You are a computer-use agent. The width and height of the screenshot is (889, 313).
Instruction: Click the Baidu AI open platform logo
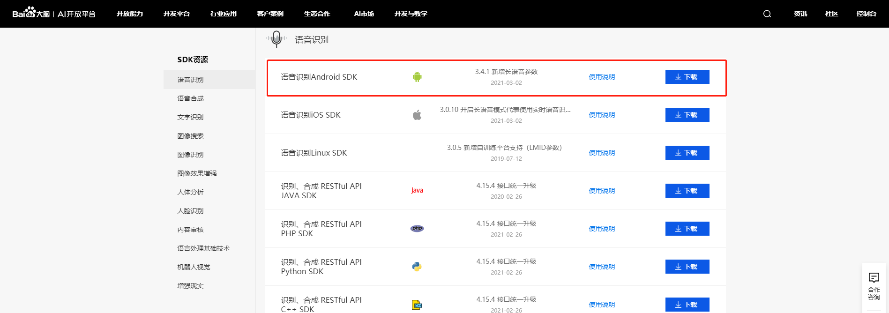tap(54, 13)
